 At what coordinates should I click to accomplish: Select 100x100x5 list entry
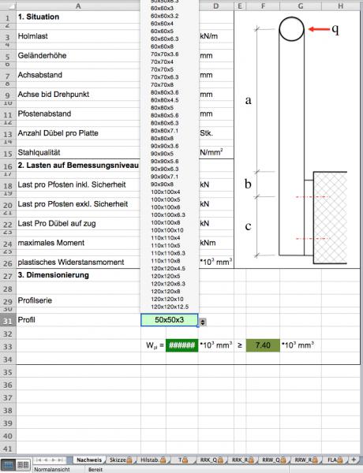pos(166,199)
